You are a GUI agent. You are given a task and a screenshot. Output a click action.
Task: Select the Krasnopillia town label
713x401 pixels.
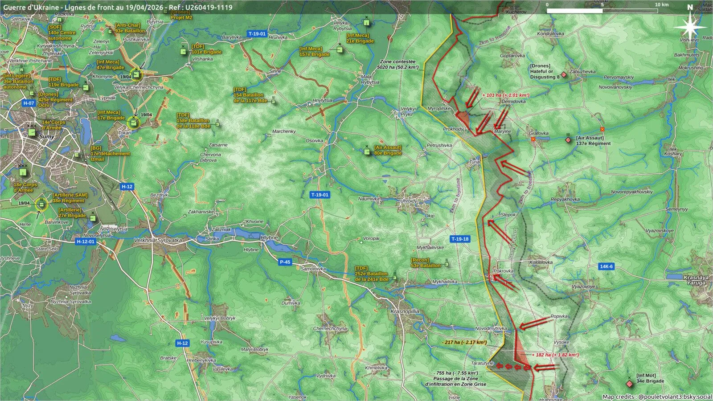(x=405, y=311)
